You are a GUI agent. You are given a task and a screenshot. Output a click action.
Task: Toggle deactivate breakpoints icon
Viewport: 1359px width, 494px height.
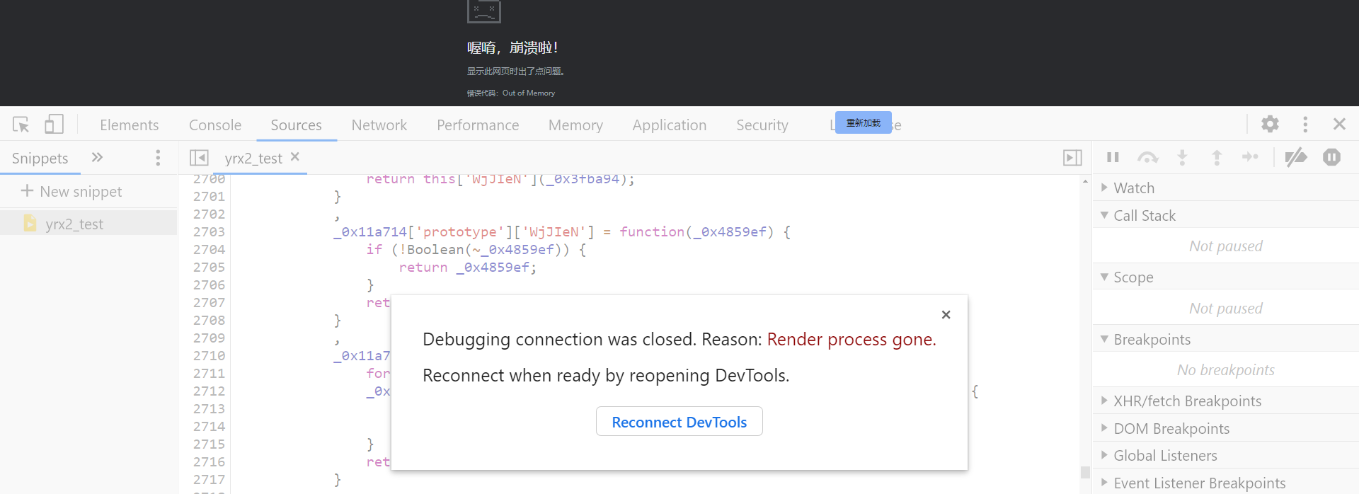[x=1295, y=157]
